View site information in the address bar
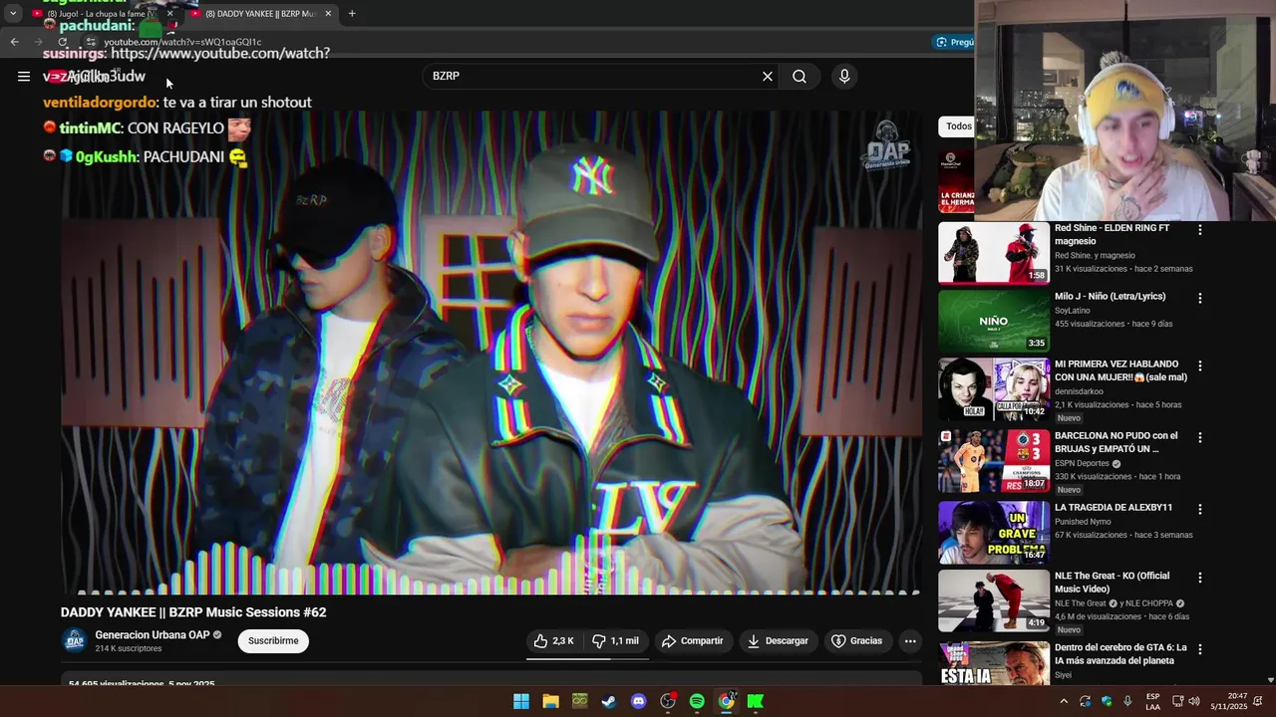 [90, 42]
